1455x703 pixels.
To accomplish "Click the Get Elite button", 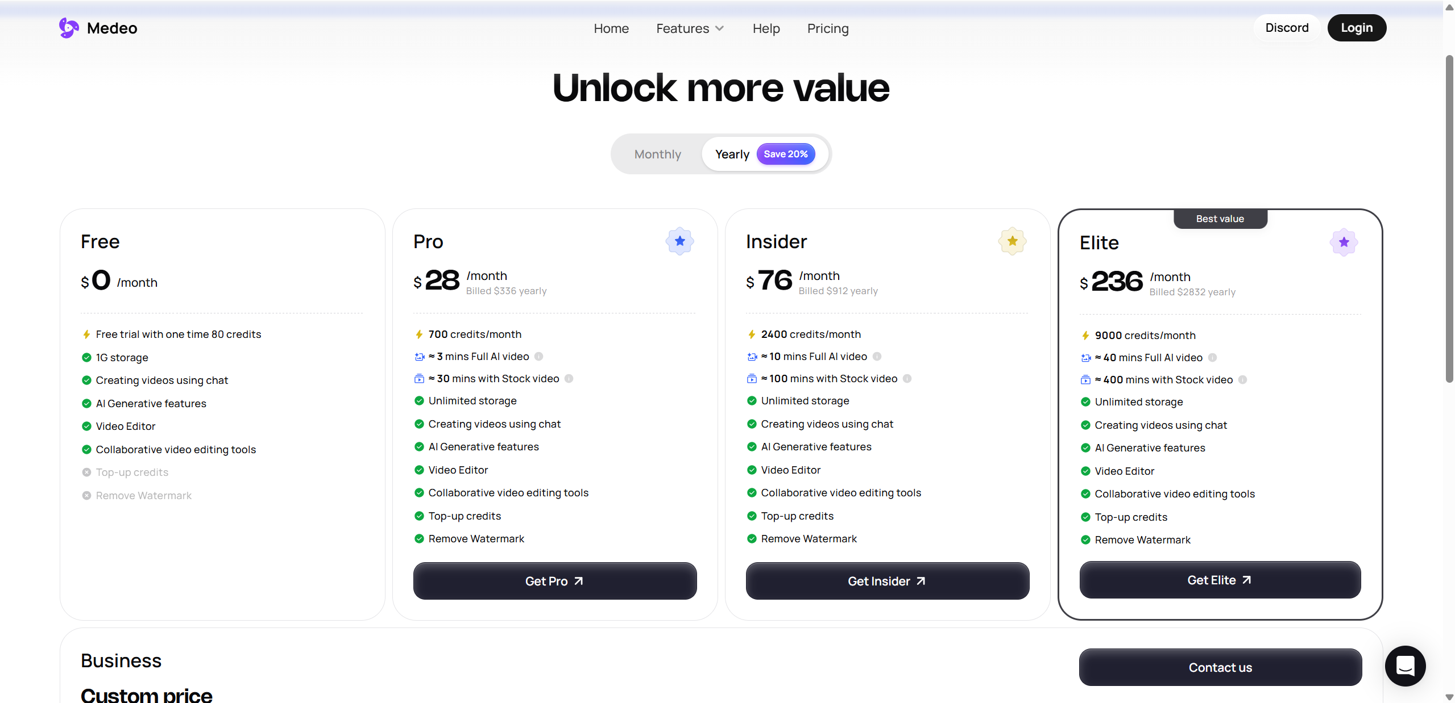I will 1220,580.
